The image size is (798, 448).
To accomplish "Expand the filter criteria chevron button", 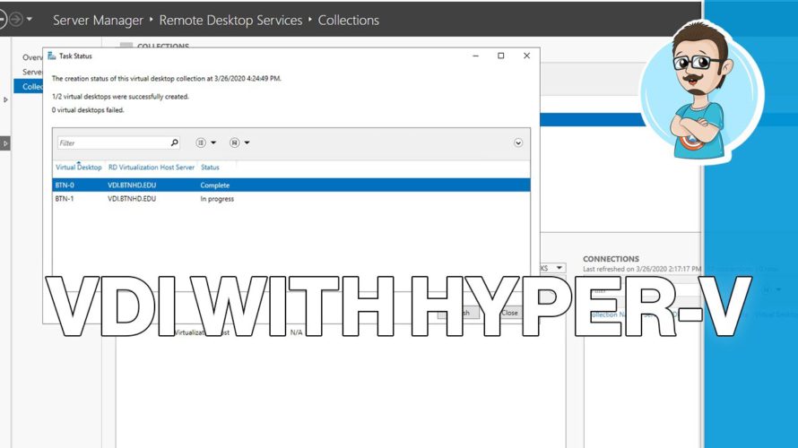I will (x=518, y=142).
